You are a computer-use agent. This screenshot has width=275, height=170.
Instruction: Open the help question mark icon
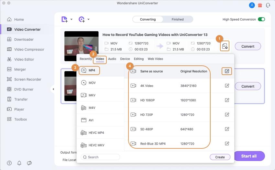9,163
